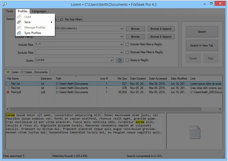Image resolution: width=228 pixels, height=161 pixels.
Task: Click the Pause button
Action: [x=193, y=58]
